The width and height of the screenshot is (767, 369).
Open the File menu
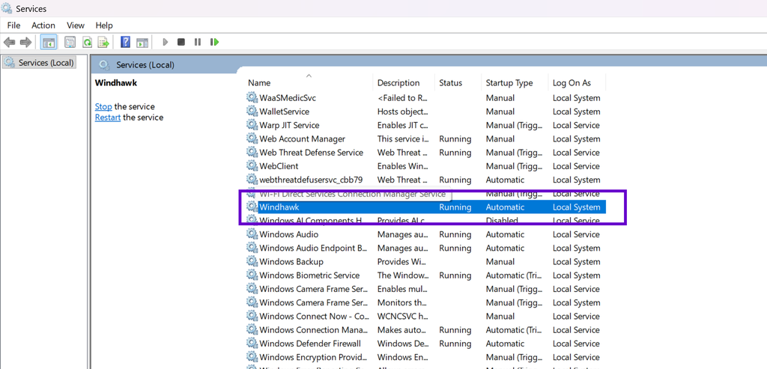coord(13,25)
